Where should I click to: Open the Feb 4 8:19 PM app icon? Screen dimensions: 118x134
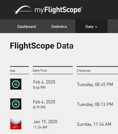coord(16,104)
